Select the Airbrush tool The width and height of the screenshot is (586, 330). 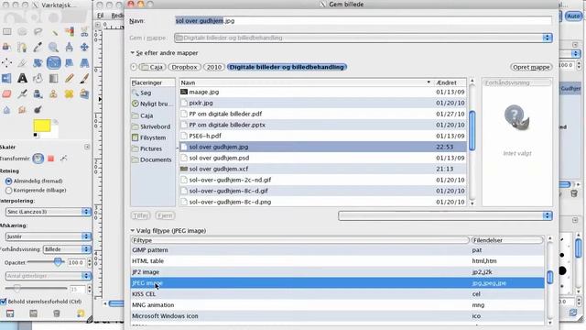coord(22,94)
